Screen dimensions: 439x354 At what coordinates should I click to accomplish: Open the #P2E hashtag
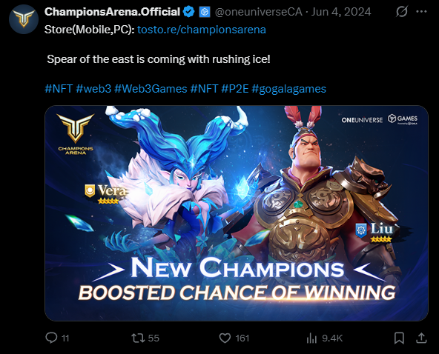pyautogui.click(x=235, y=89)
